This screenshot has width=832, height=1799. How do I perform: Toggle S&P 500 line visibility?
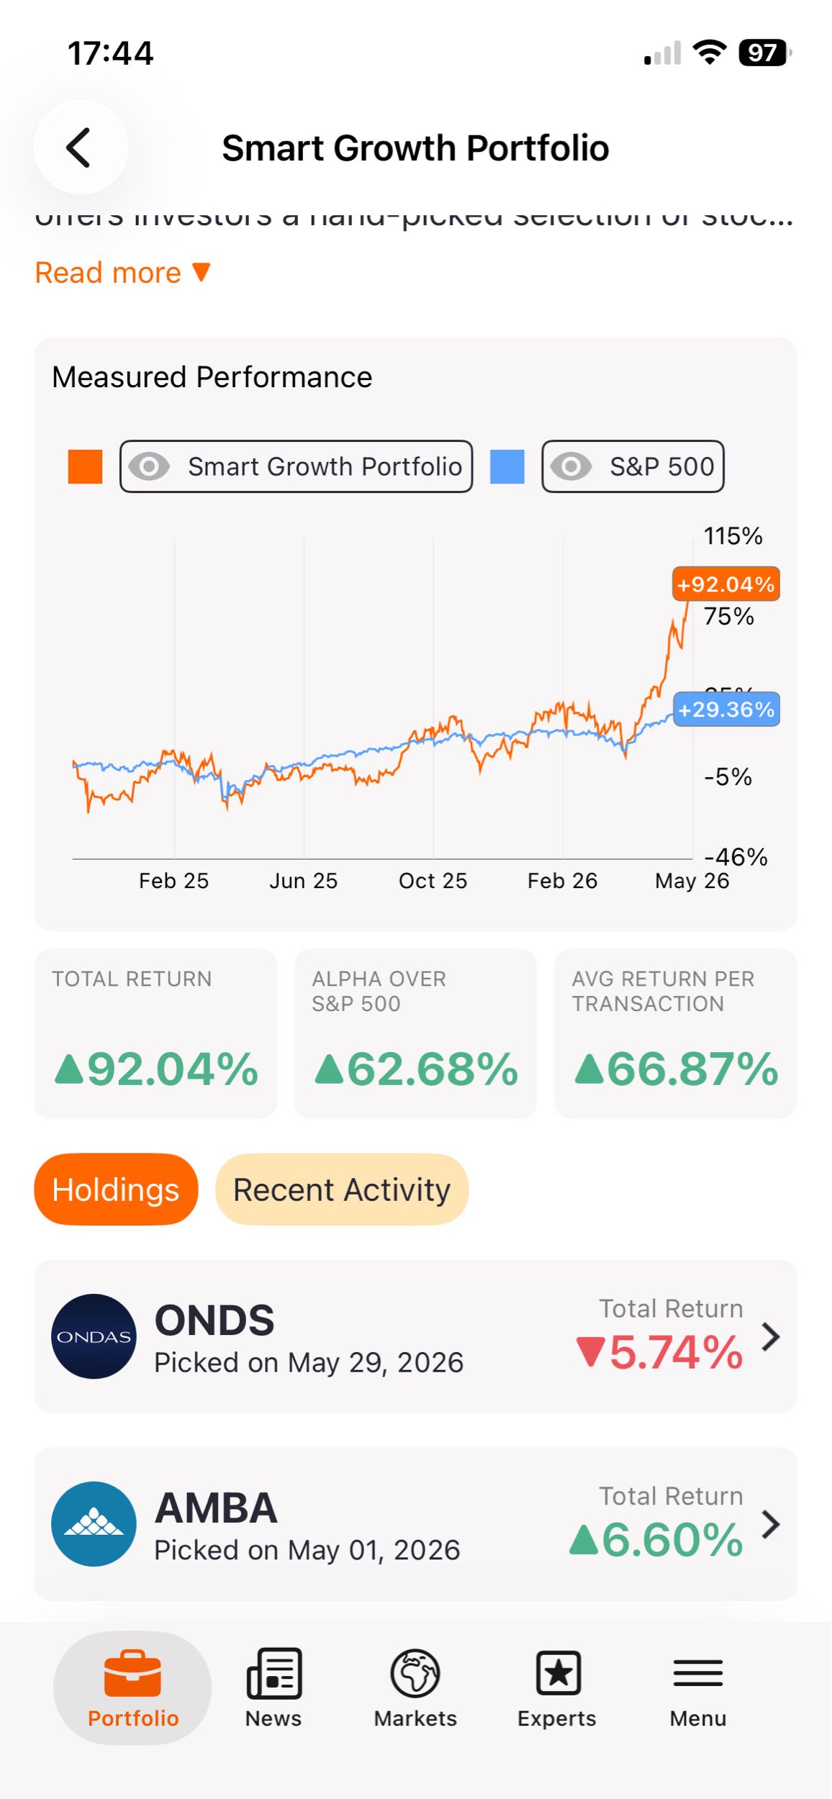click(633, 466)
